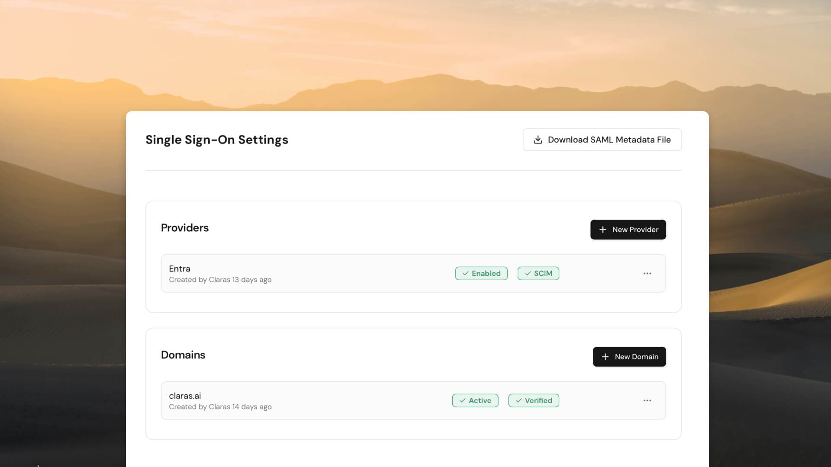Click the Download SAML Metadata File button
Screen dimensions: 831x467
coord(602,139)
